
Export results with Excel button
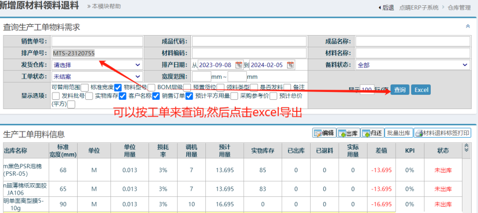coord(421,90)
